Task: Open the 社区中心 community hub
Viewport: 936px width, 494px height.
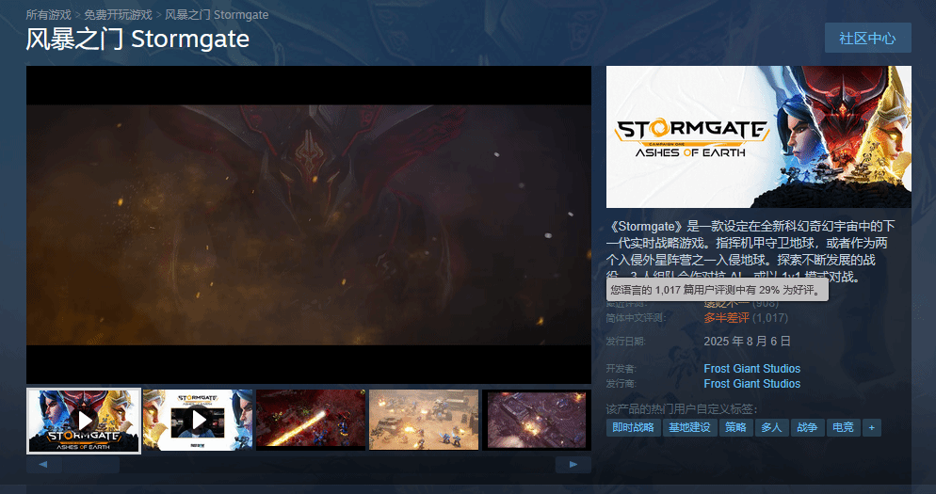Action: pos(867,38)
